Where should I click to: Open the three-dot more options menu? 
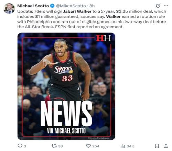pos(166,6)
